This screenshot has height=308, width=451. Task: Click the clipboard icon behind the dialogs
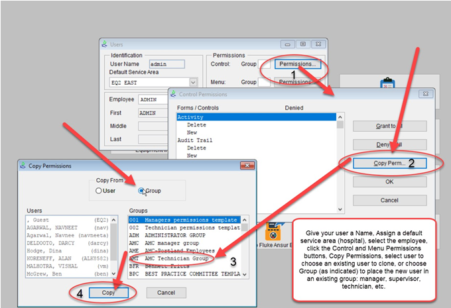[x=388, y=85]
